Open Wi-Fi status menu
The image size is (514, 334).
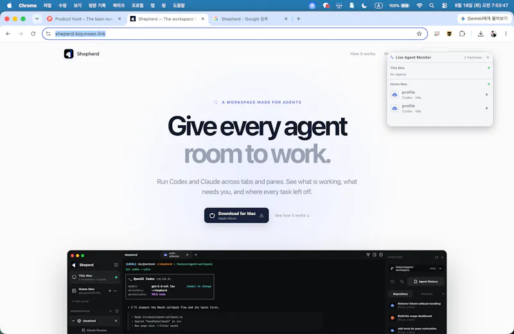pos(420,6)
